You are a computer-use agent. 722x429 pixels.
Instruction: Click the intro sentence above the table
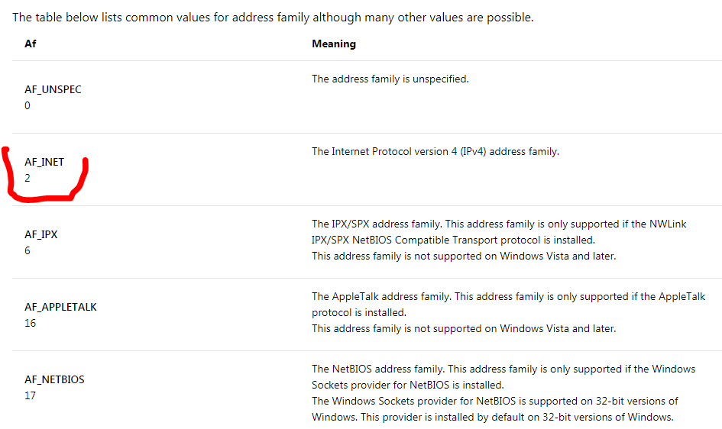pos(273,18)
